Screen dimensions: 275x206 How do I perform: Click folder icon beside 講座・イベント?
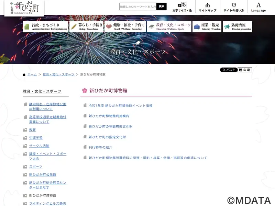coord(25,154)
